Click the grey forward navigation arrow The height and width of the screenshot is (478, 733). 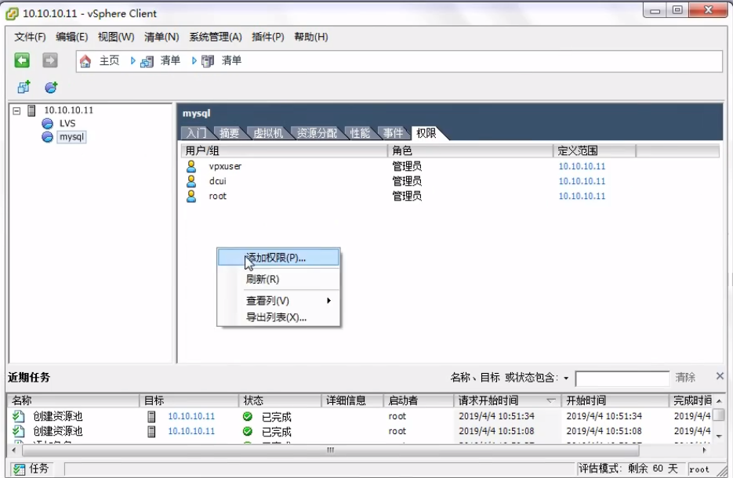pos(50,60)
